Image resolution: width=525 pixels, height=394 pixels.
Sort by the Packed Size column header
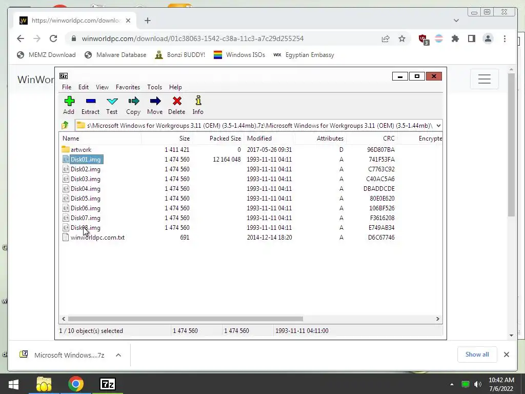[225, 139]
